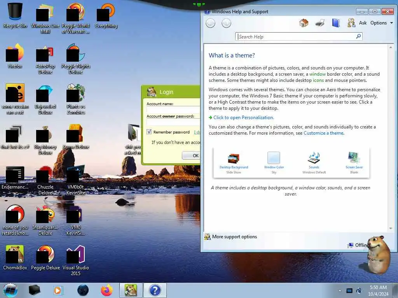The image size is (398, 298).
Task: Follow the green window glossary link
Action: pos(317,74)
